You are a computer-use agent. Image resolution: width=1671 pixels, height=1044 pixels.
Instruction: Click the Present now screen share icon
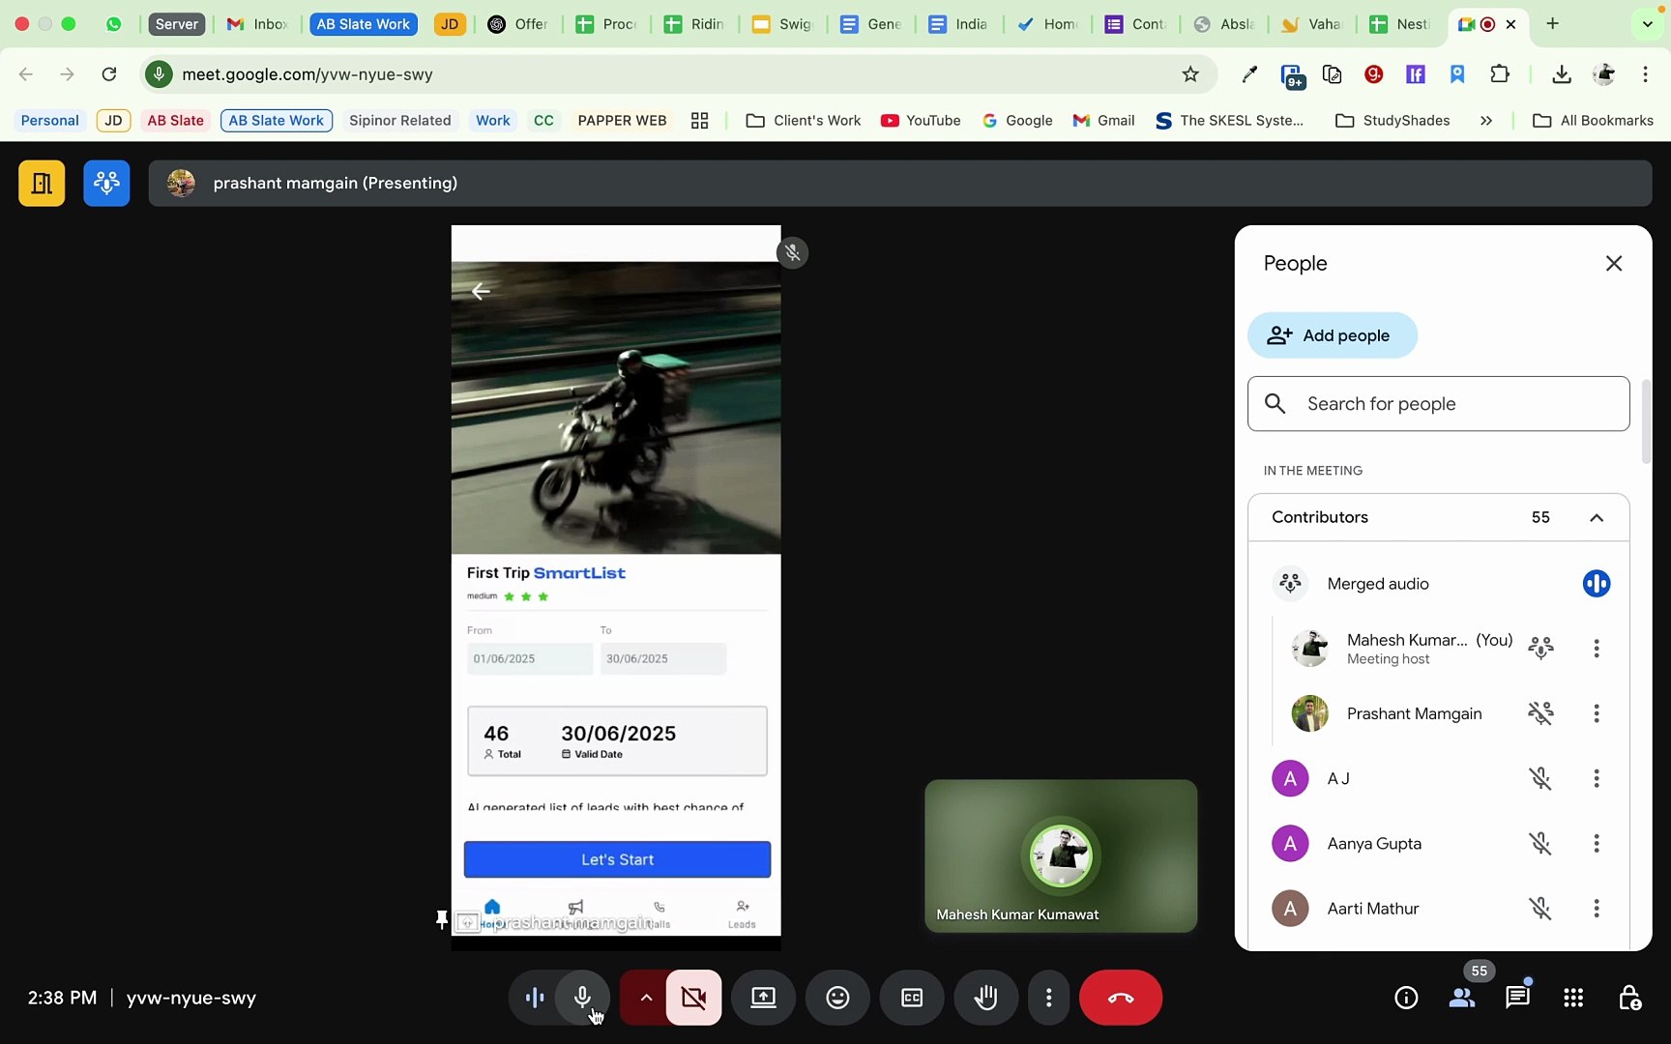pos(764,998)
